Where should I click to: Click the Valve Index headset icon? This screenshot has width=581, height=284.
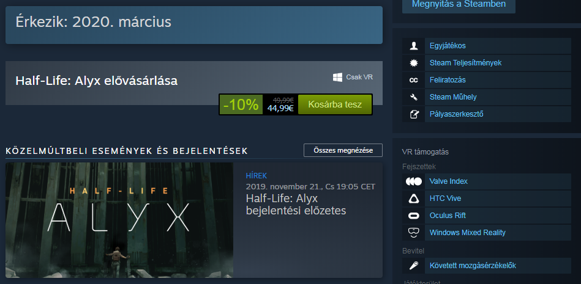pyautogui.click(x=413, y=181)
